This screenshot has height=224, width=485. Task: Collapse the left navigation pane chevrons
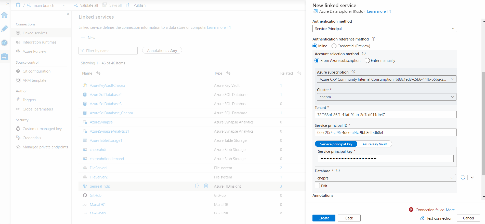(x=68, y=14)
